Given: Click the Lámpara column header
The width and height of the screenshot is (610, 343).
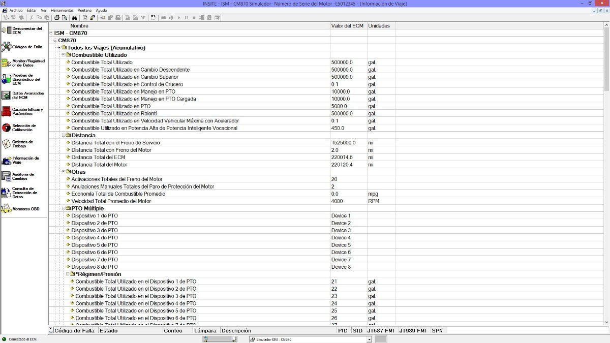Looking at the screenshot, I should [x=206, y=331].
